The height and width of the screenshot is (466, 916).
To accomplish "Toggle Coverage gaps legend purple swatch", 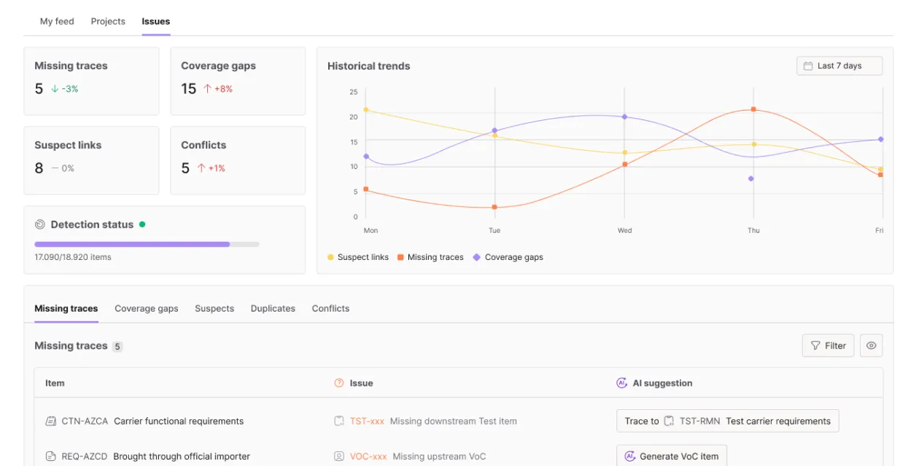I will [x=476, y=257].
